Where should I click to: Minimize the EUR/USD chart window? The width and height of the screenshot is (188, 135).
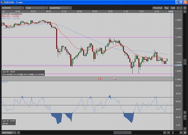coord(177,2)
